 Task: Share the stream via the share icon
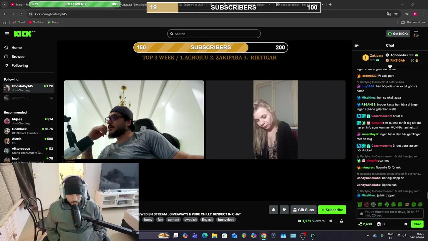(x=331, y=221)
